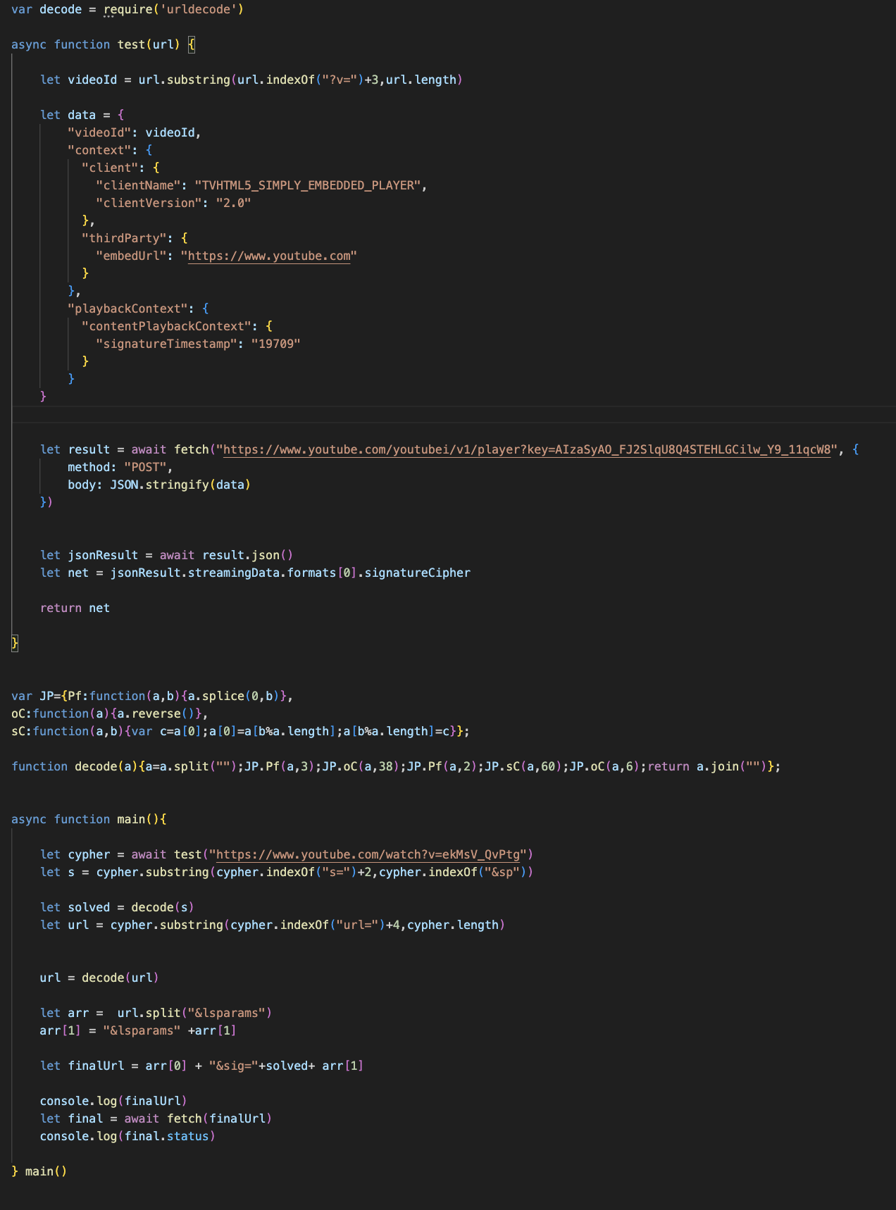The image size is (896, 1210).
Task: Follow the watch?v=ekMsV_QvPtg YouTube link
Action: 367,854
